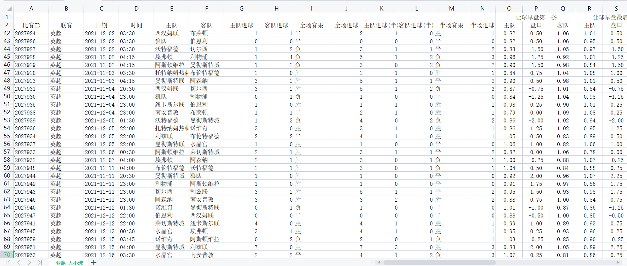Click home team cell 莱切斯特城 in row 66
The width and height of the screenshot is (627, 266).
(x=171, y=223)
